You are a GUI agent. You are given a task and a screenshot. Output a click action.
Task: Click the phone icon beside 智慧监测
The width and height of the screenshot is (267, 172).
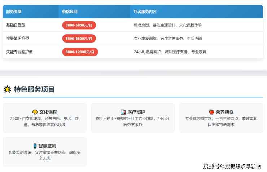pos(35,146)
